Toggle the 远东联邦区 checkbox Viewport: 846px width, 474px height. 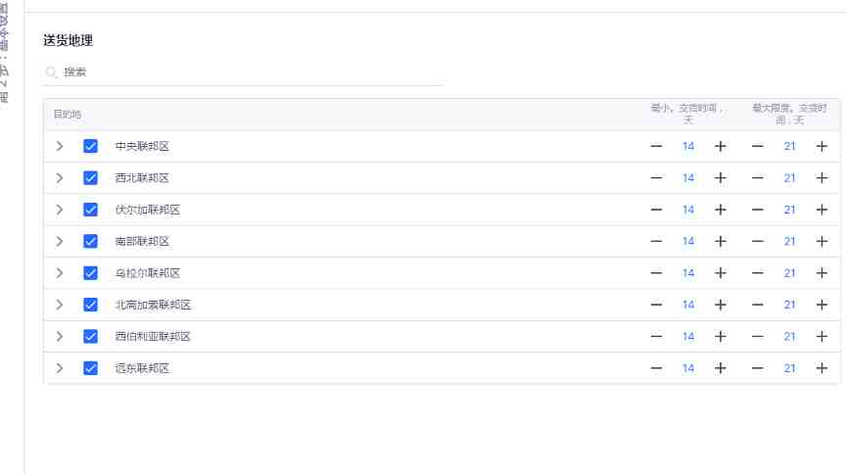(90, 368)
